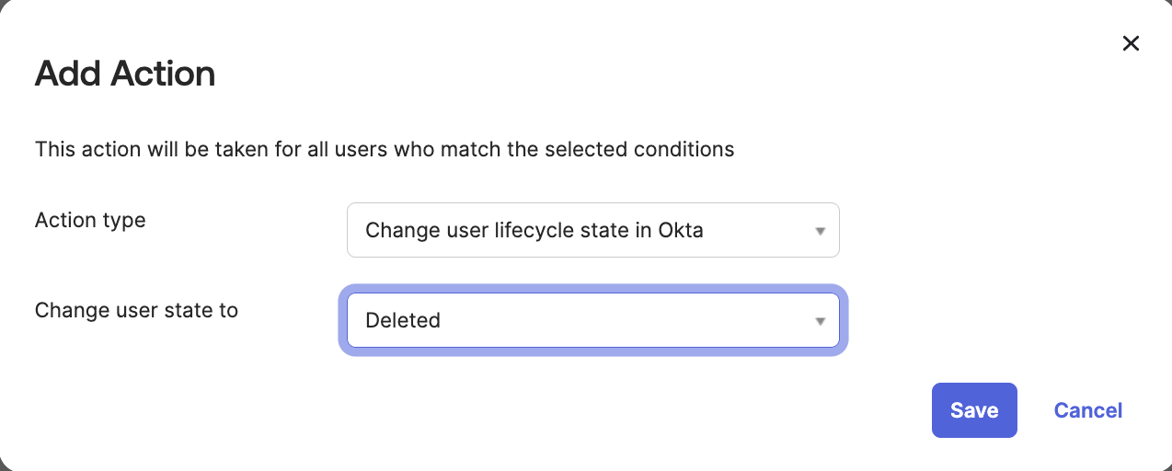This screenshot has width=1172, height=471.
Task: Hit the blue Save button
Action: tap(974, 410)
